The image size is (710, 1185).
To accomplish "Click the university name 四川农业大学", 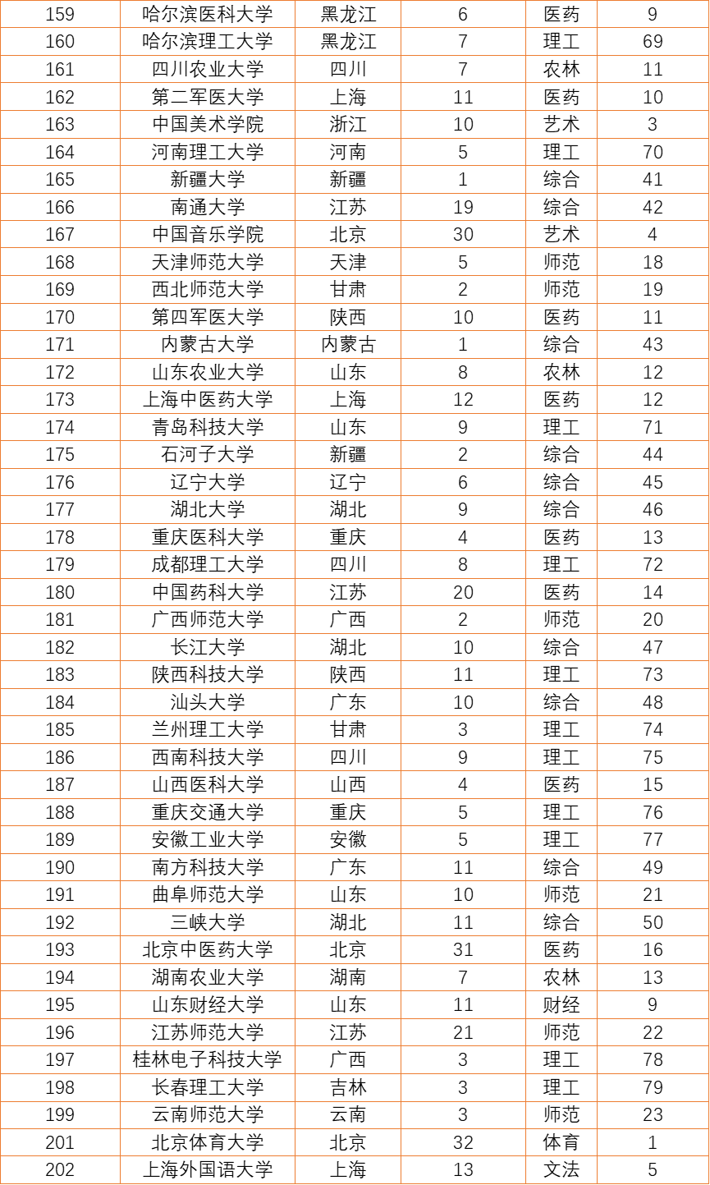I will (208, 69).
